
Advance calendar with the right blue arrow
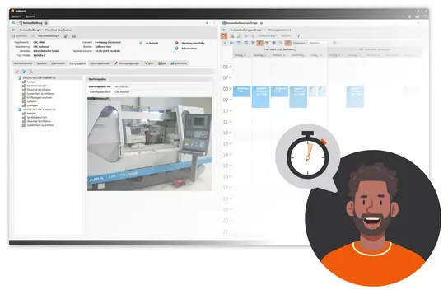tap(231, 43)
